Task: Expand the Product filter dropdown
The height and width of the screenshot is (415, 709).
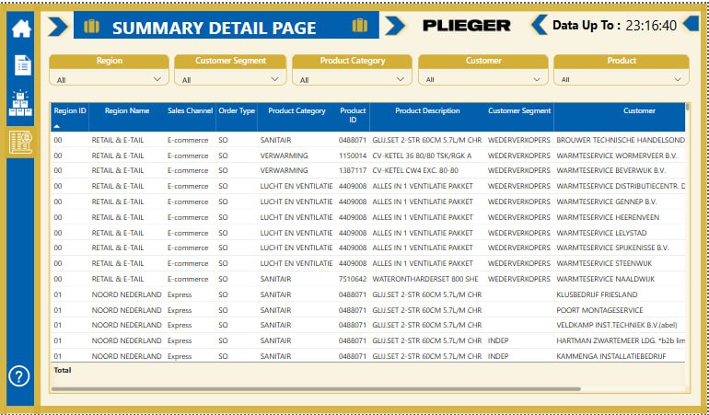Action: (621, 80)
